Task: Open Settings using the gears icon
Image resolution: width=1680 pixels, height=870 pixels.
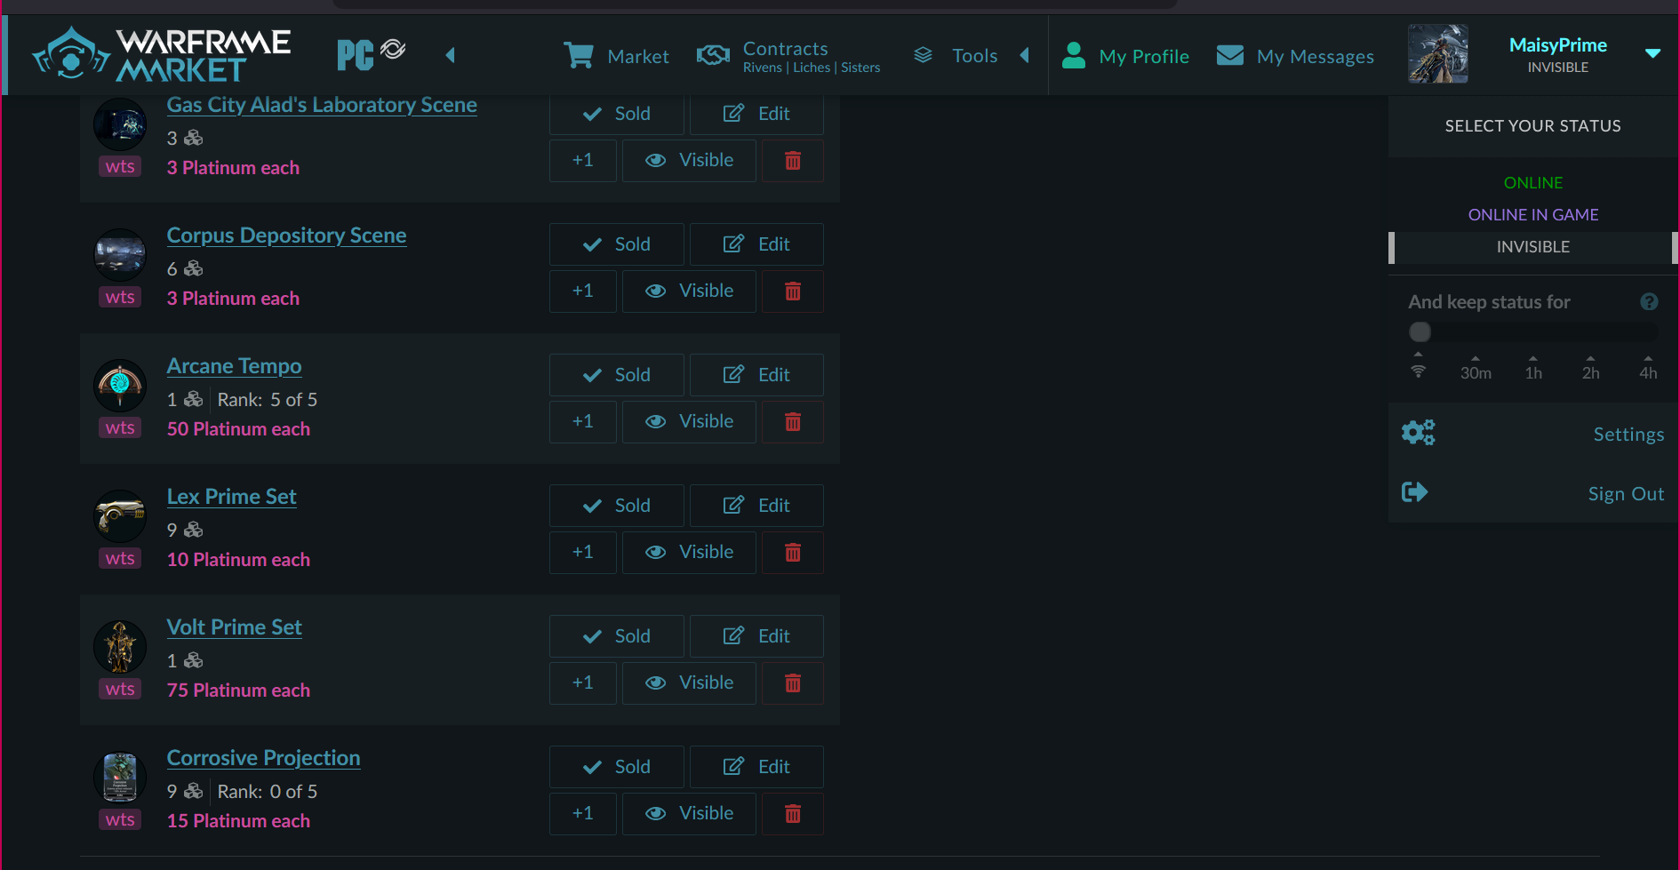Action: 1418,433
